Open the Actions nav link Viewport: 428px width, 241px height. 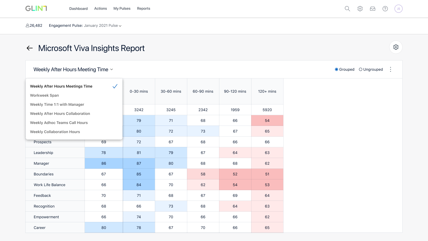101,9
